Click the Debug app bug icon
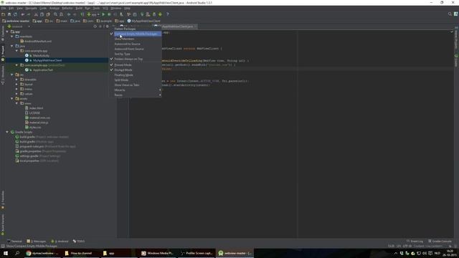Screen dimensions: 459x258 click(109, 14)
